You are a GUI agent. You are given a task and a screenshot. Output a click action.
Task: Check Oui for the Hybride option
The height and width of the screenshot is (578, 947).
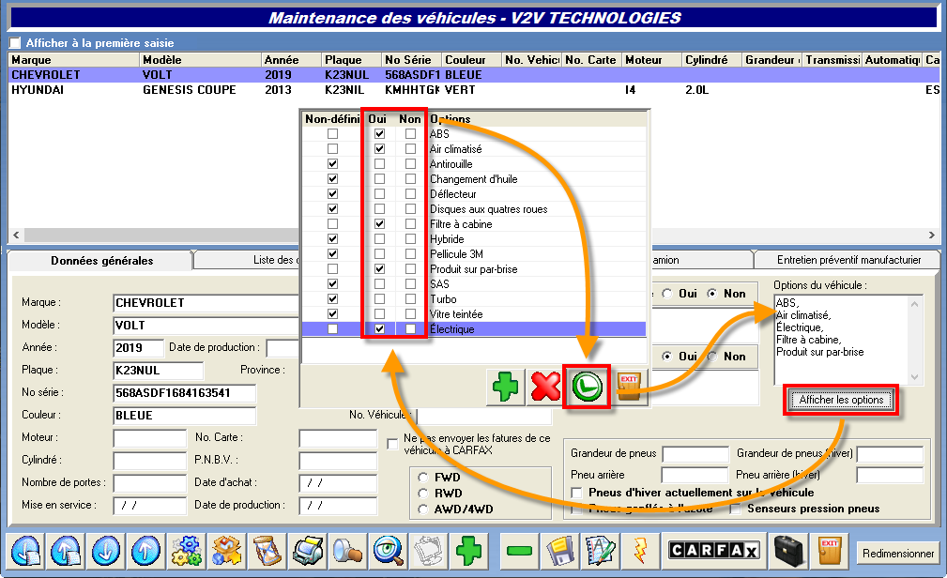(x=379, y=238)
